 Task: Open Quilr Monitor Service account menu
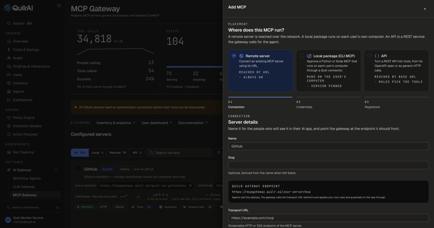32,220
